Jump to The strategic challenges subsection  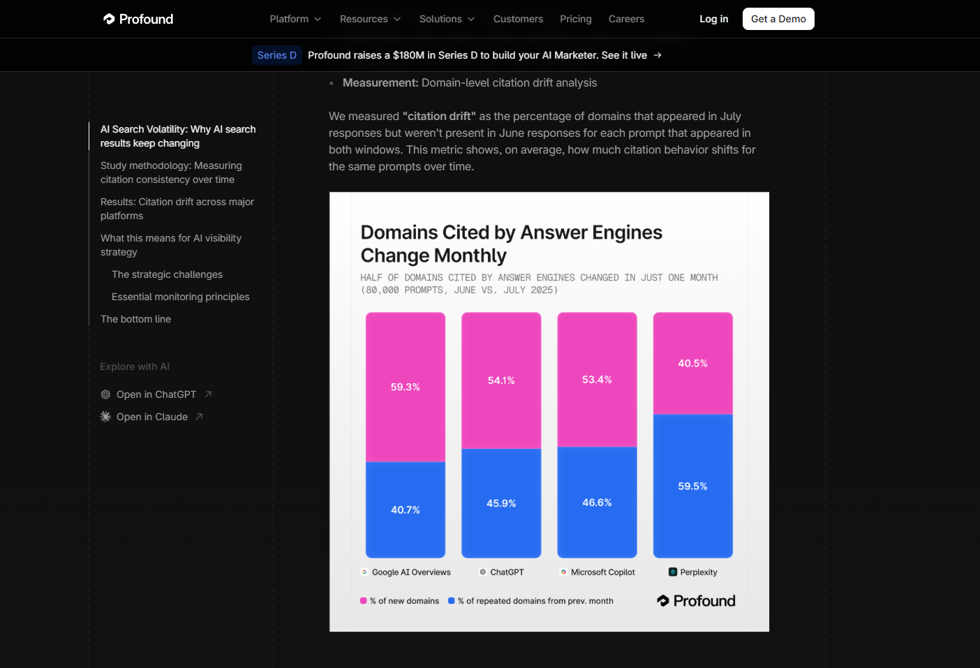(168, 274)
